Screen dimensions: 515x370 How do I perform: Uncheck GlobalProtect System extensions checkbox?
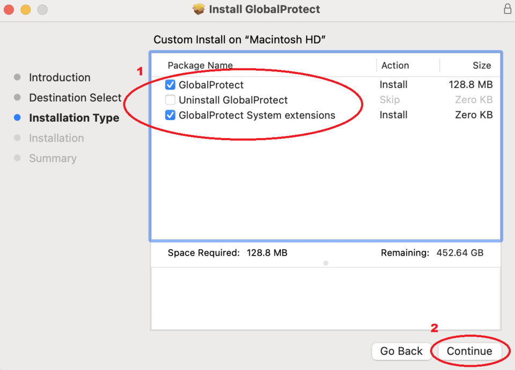click(x=170, y=115)
